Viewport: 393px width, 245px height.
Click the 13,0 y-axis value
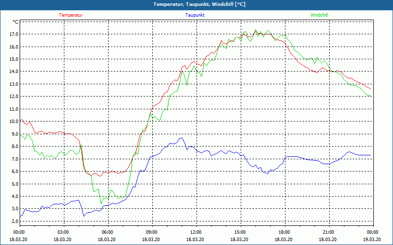pos(14,84)
